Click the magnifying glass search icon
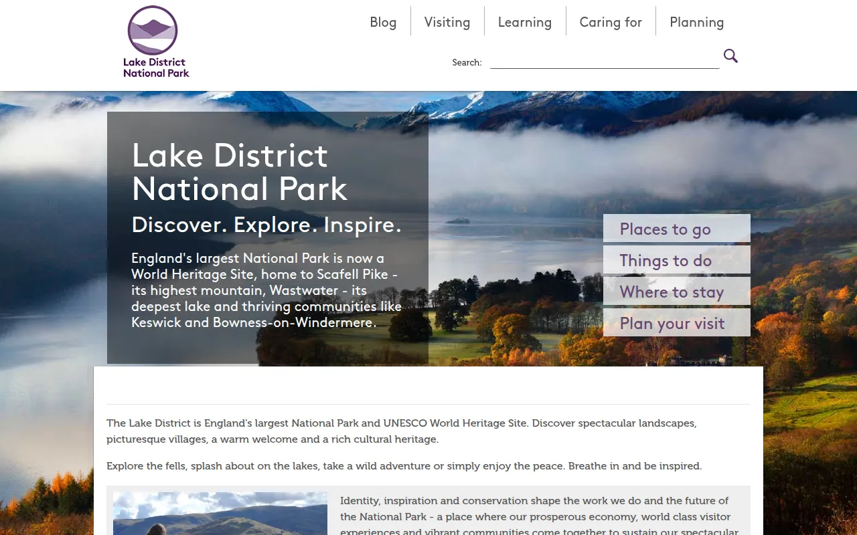Screen dimensions: 857x535 730,56
